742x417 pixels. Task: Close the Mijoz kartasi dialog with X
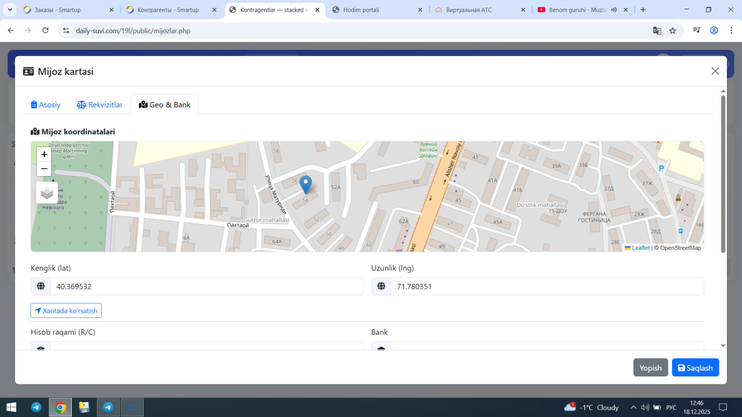pos(715,71)
